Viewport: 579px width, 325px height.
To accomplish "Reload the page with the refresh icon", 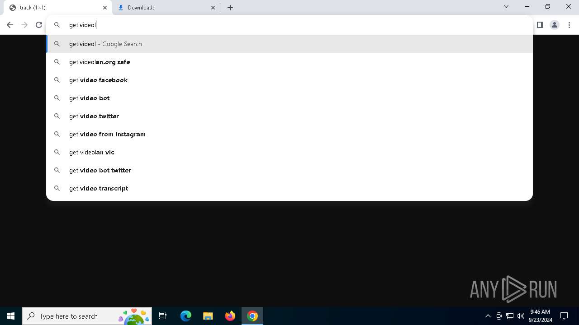I will coord(39,25).
